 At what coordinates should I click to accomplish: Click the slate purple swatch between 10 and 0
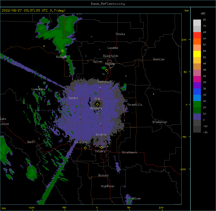[x=197, y=117]
